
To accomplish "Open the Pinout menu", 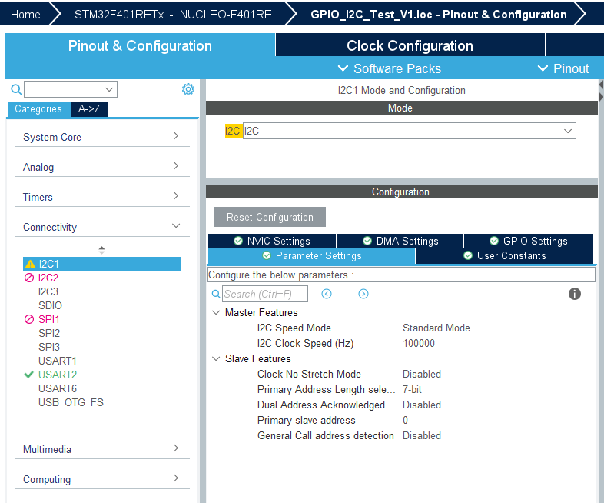I will pos(563,68).
